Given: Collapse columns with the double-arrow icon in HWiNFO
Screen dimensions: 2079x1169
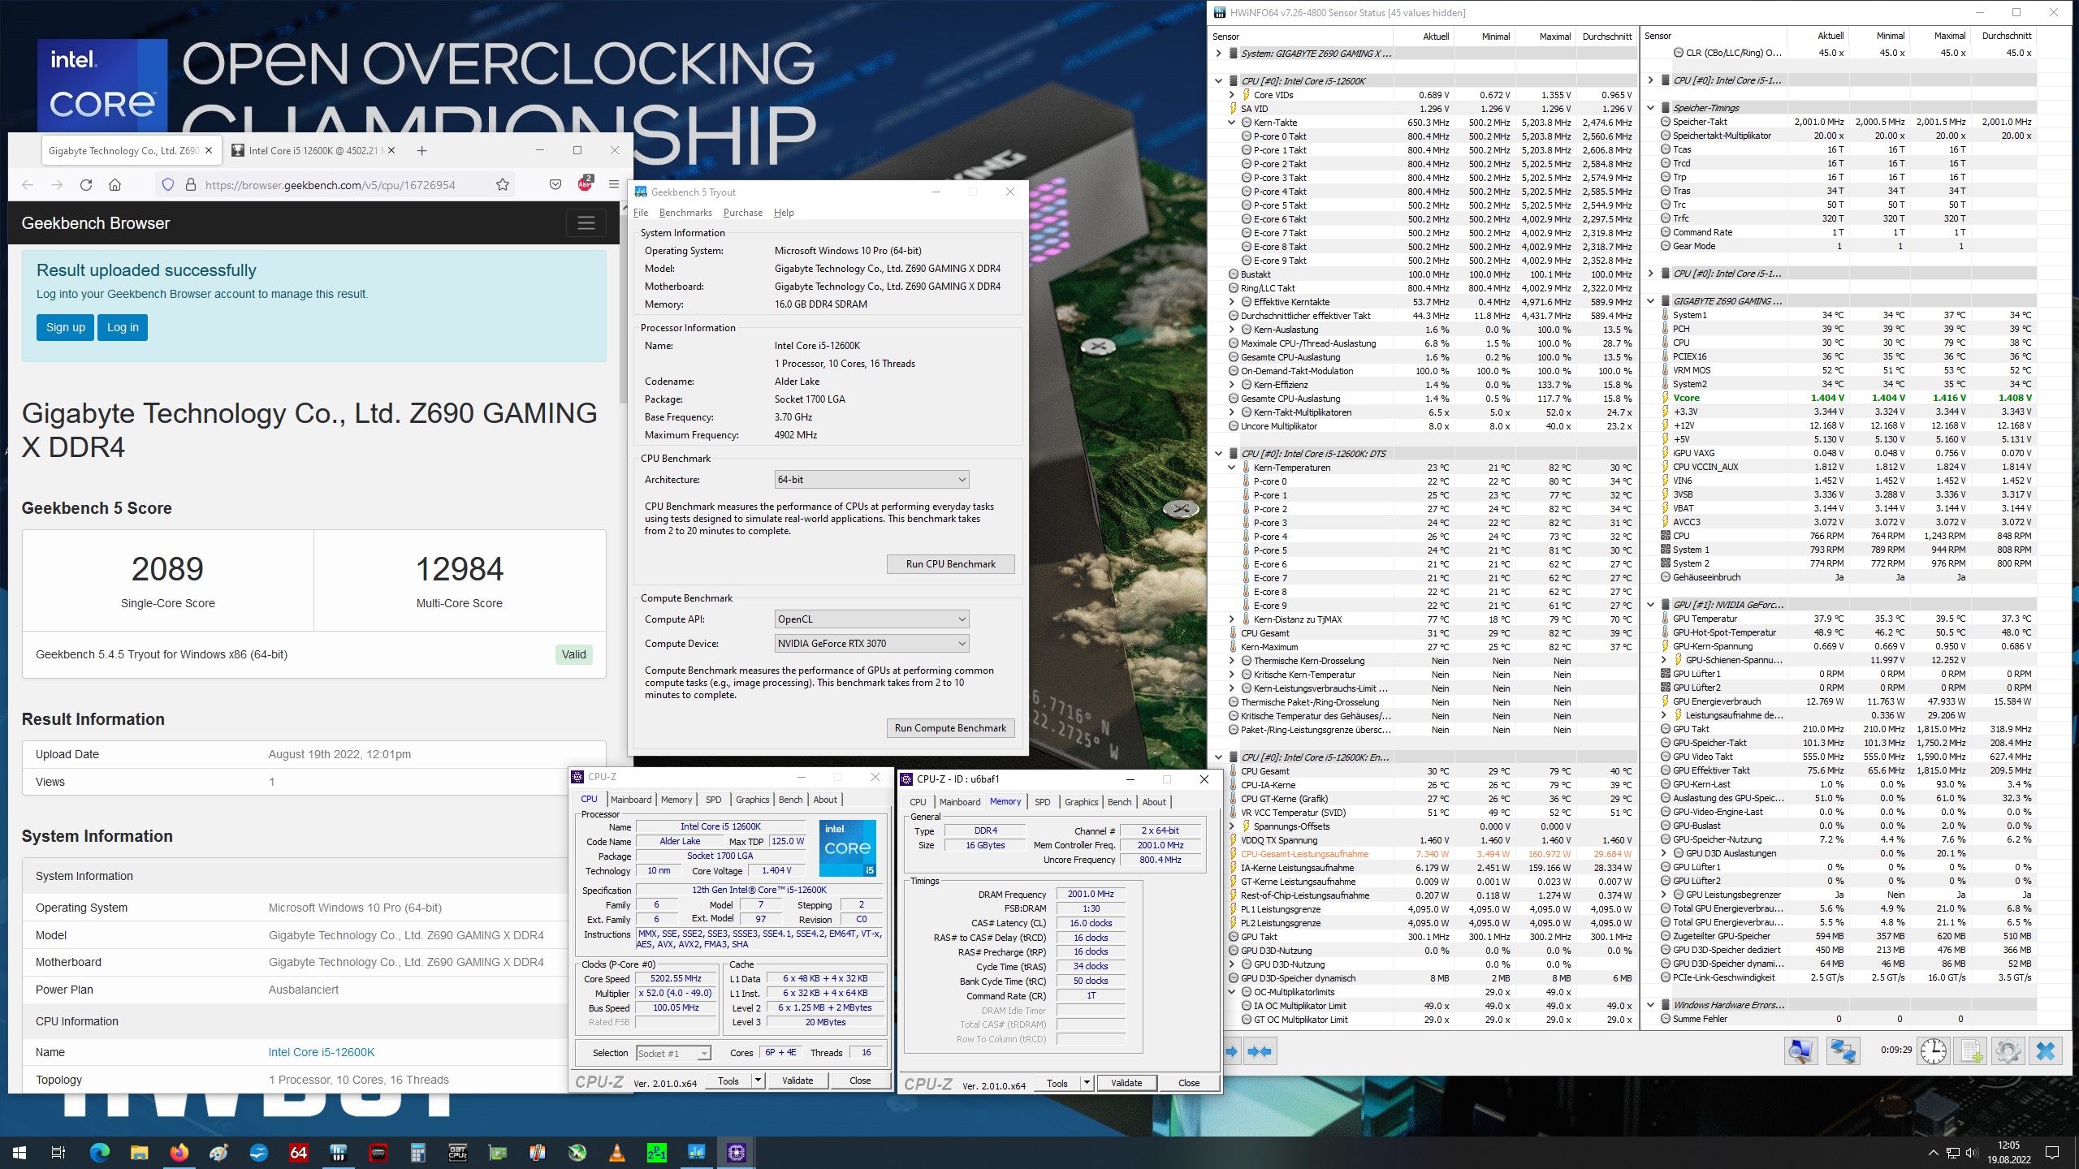Looking at the screenshot, I should click(x=1260, y=1052).
